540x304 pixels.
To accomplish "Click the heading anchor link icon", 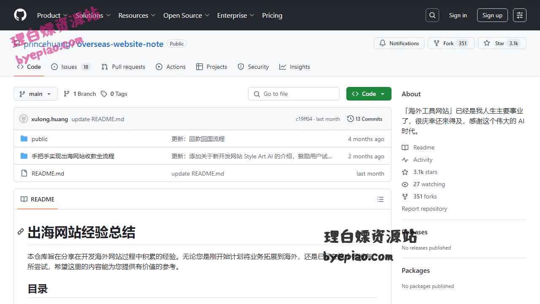I will point(21,232).
